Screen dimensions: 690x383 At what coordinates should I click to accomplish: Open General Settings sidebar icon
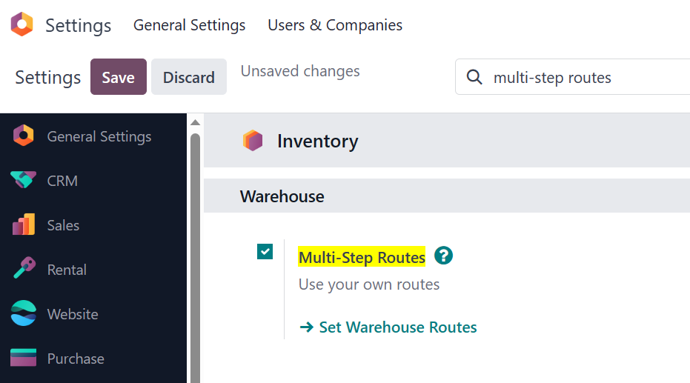24,136
